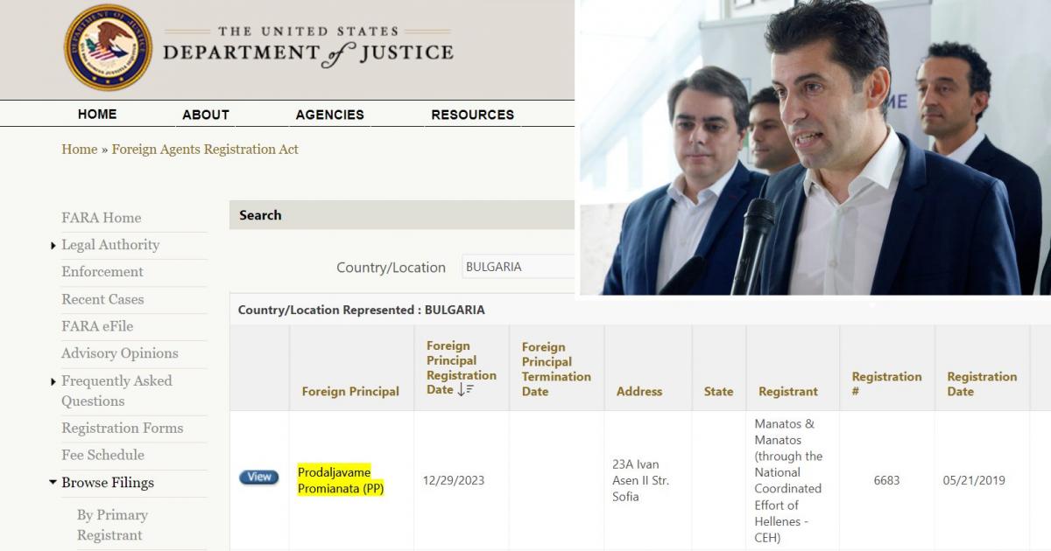The width and height of the screenshot is (1051, 551).
Task: Open Foreign Agents Registration Act breadcrumb
Action: (x=205, y=150)
